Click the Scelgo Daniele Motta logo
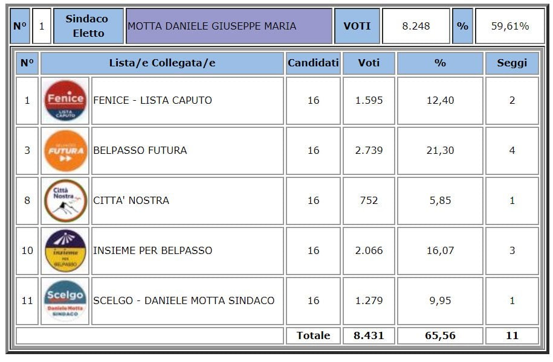 click(65, 300)
